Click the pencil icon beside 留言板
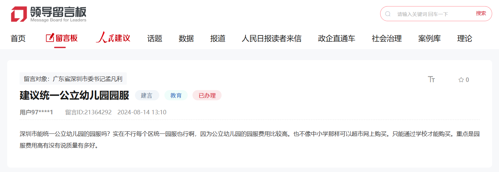The image size is (499, 172). tap(50, 38)
